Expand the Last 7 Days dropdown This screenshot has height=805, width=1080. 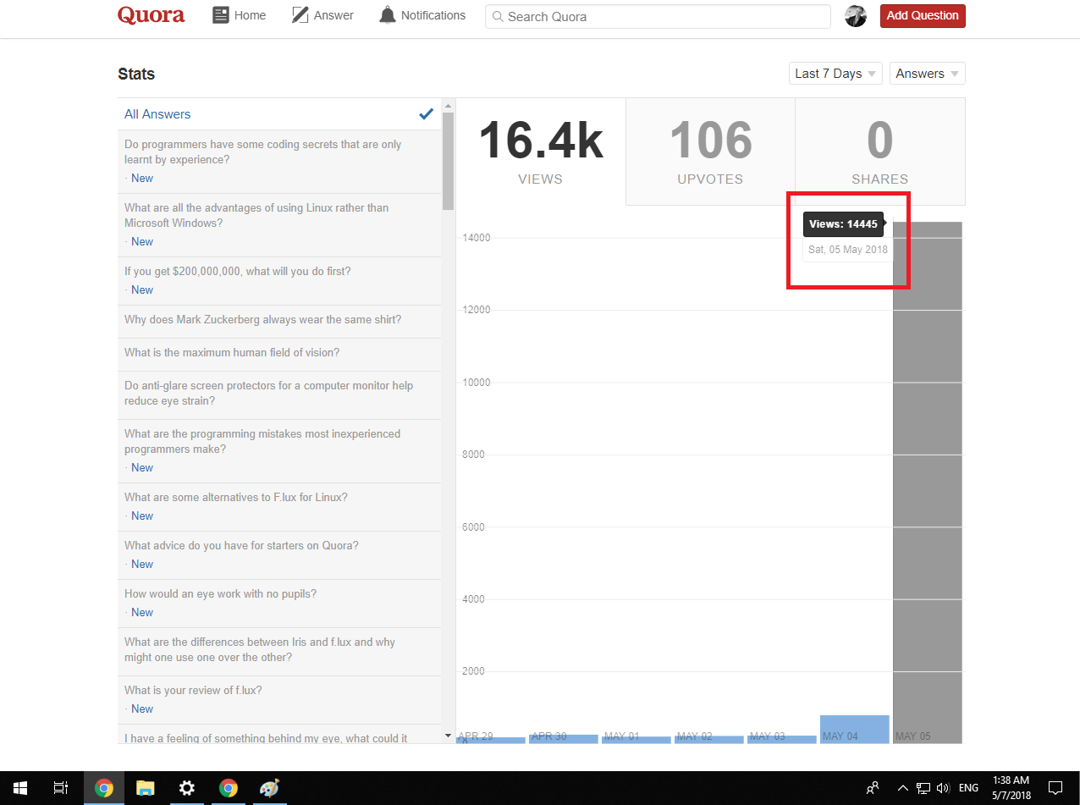[x=835, y=74]
